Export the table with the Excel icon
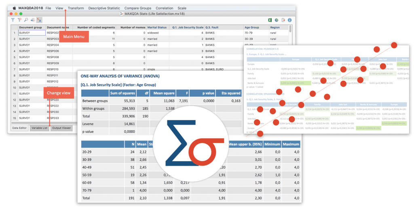414x210 pixels. click(x=270, y=20)
